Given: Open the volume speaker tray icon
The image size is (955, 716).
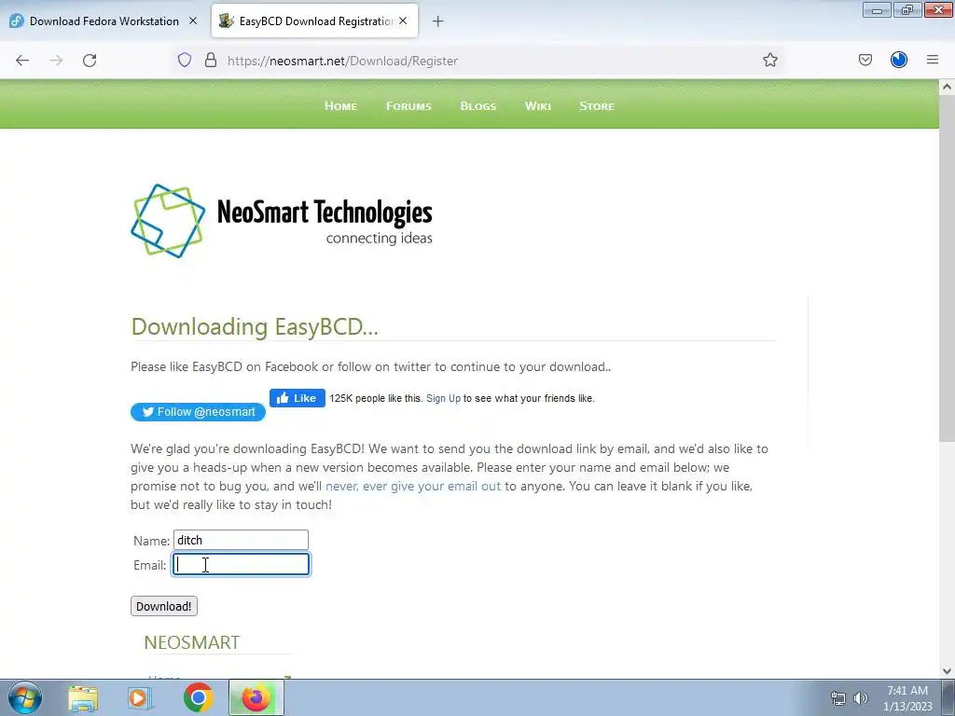Looking at the screenshot, I should [861, 698].
